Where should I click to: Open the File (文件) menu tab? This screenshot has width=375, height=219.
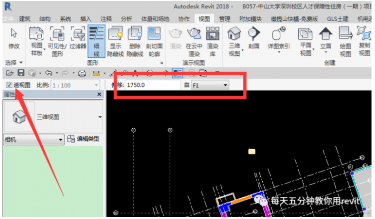pyautogui.click(x=8, y=18)
